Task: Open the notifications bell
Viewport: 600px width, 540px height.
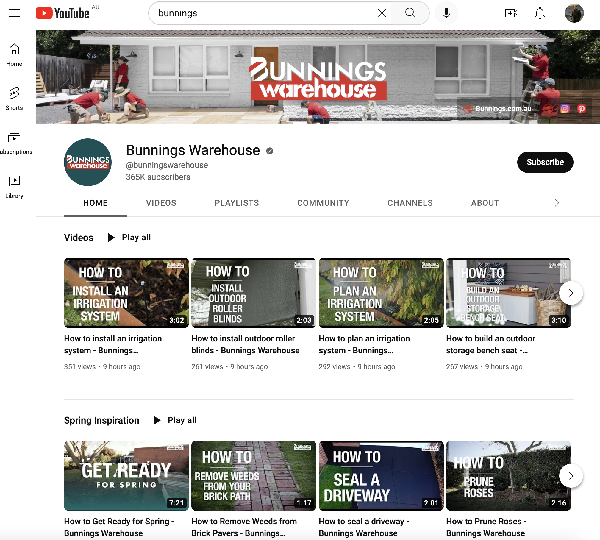Action: [x=540, y=13]
